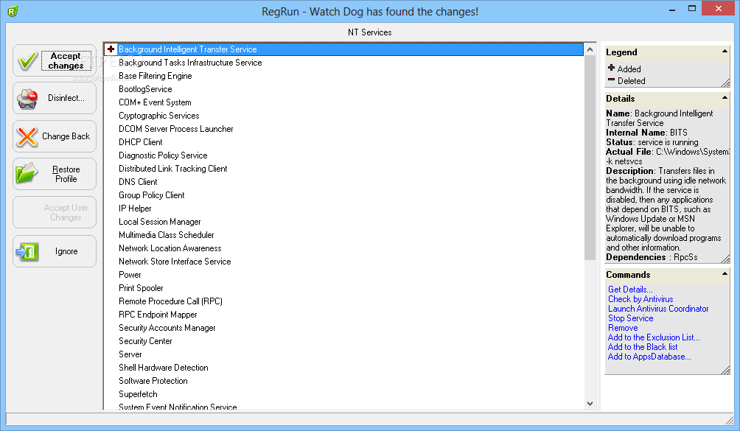Click the resize grip of Commands panel
740x431 pixels.
[x=725, y=370]
